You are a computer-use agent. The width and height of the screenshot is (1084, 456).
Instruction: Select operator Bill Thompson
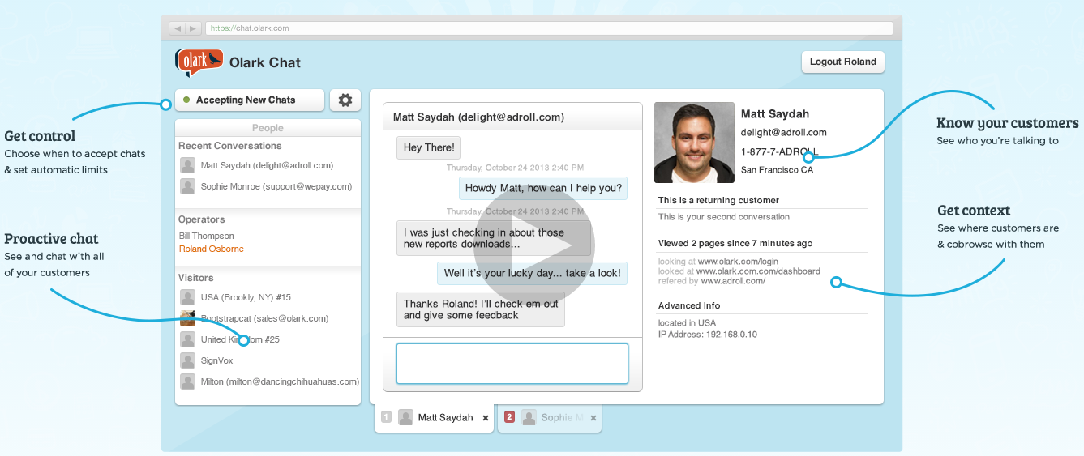pyautogui.click(x=207, y=236)
